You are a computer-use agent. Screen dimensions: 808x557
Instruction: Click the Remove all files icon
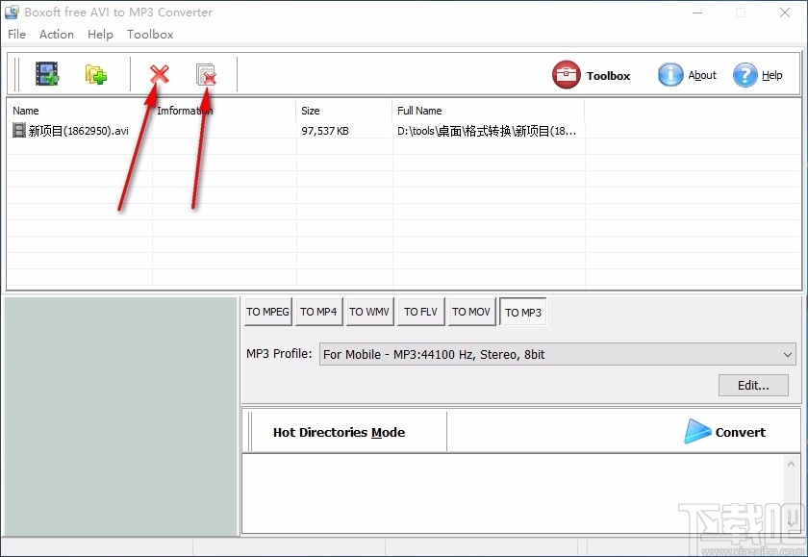[206, 73]
